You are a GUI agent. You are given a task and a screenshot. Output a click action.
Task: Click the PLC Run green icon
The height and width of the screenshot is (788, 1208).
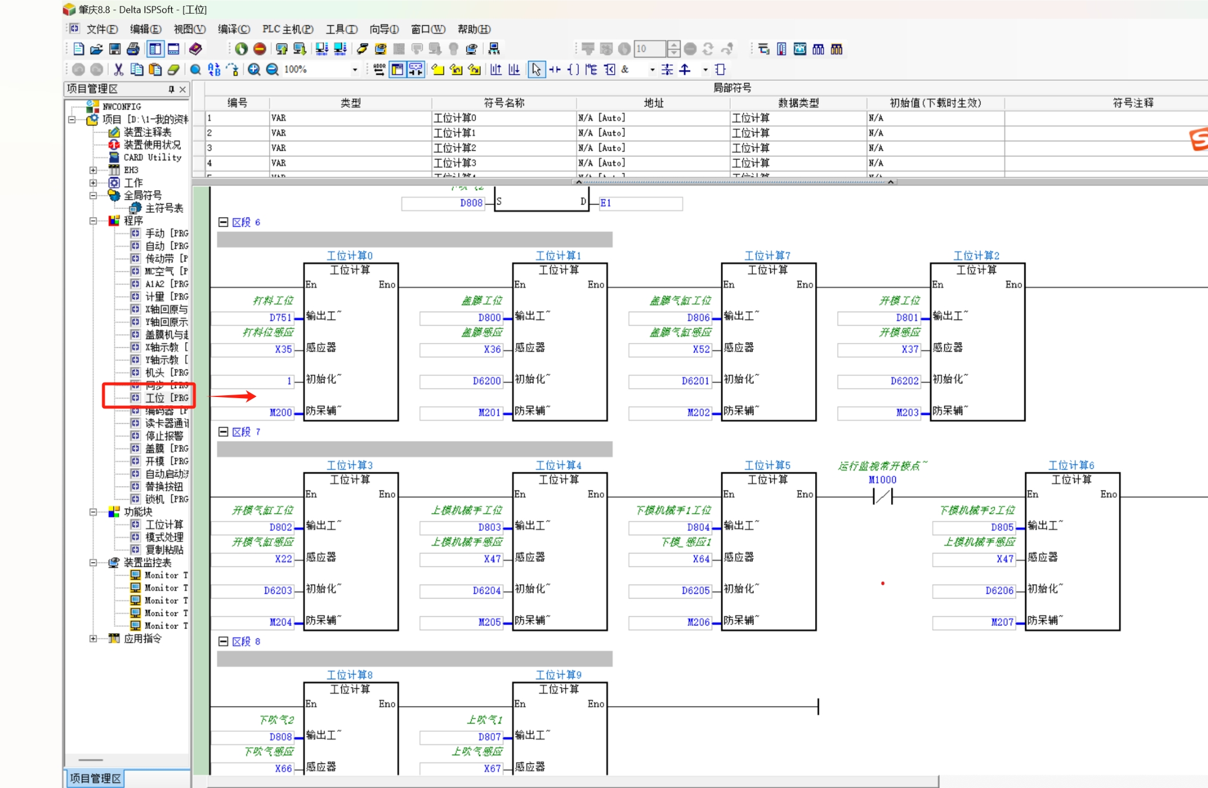pyautogui.click(x=241, y=49)
